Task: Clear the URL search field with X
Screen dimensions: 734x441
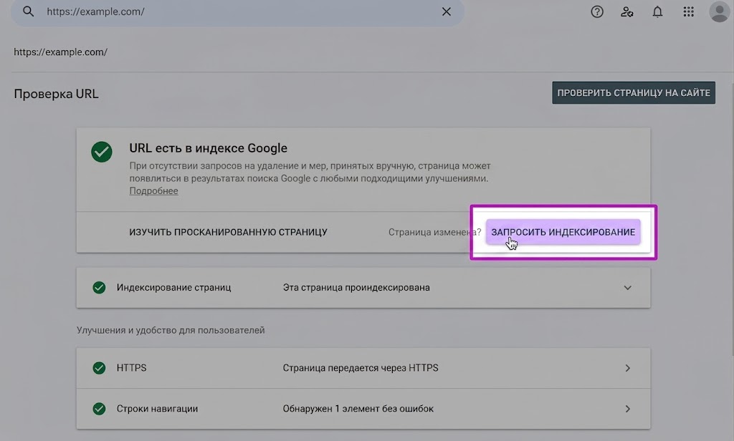Action: 446,11
